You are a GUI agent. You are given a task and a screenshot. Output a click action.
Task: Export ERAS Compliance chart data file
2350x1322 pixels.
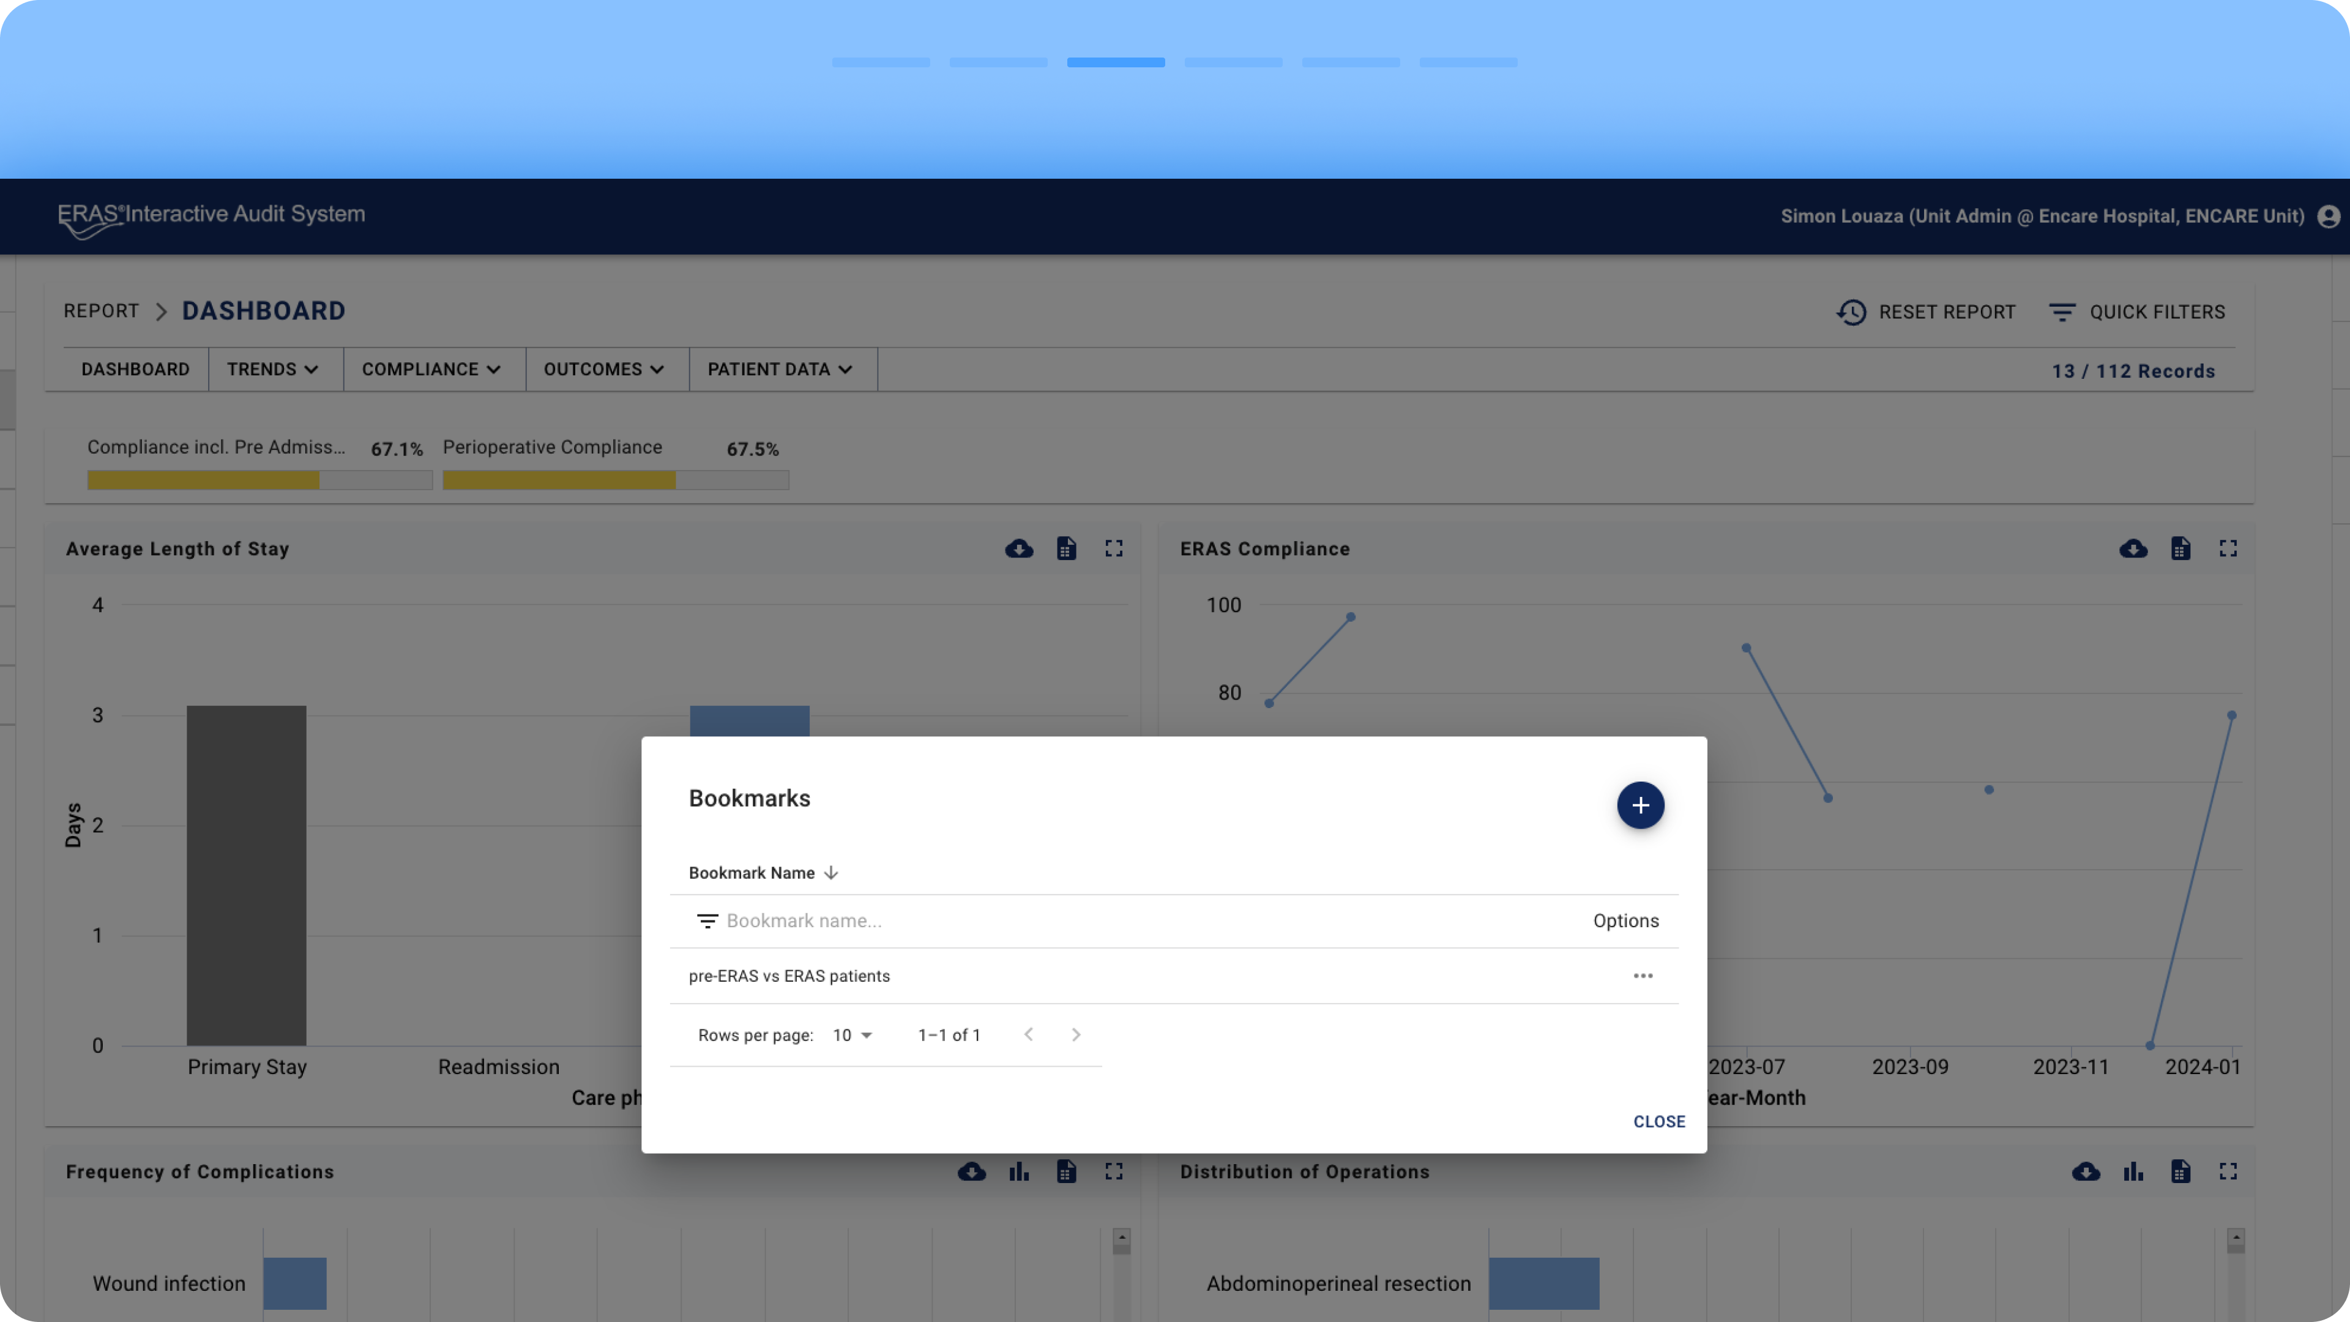[2180, 549]
